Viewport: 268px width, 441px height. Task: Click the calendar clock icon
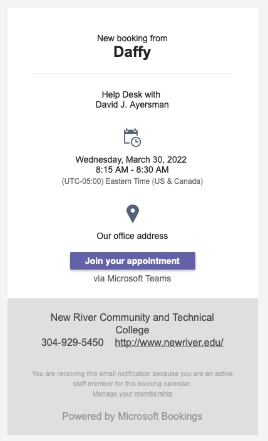click(x=132, y=138)
